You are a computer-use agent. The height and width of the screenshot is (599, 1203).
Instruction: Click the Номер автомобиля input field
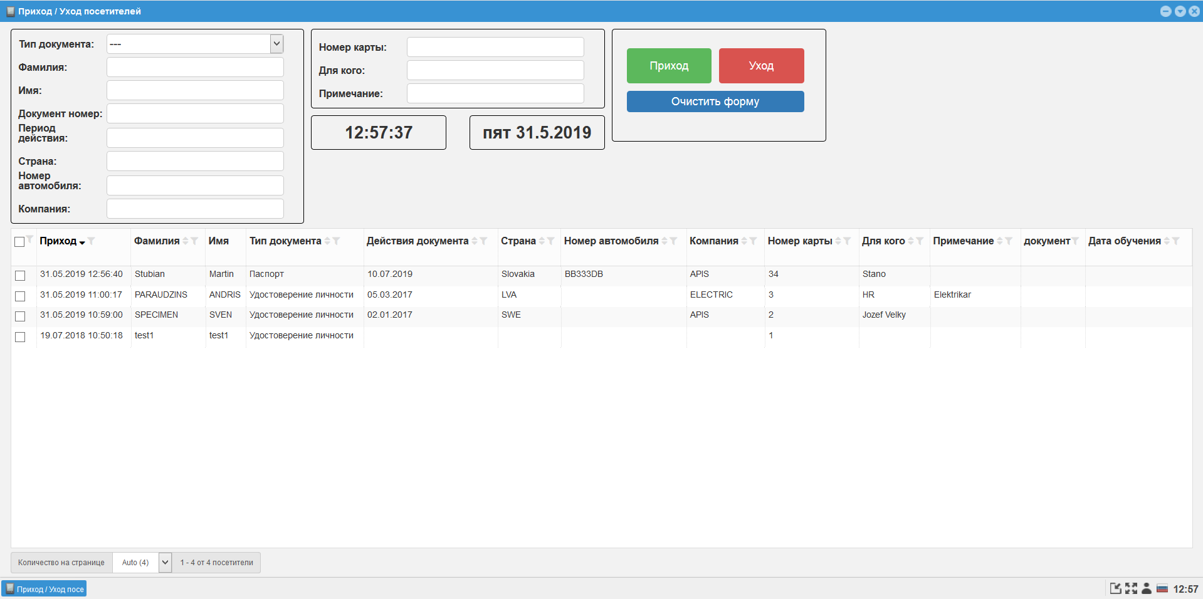pos(195,185)
